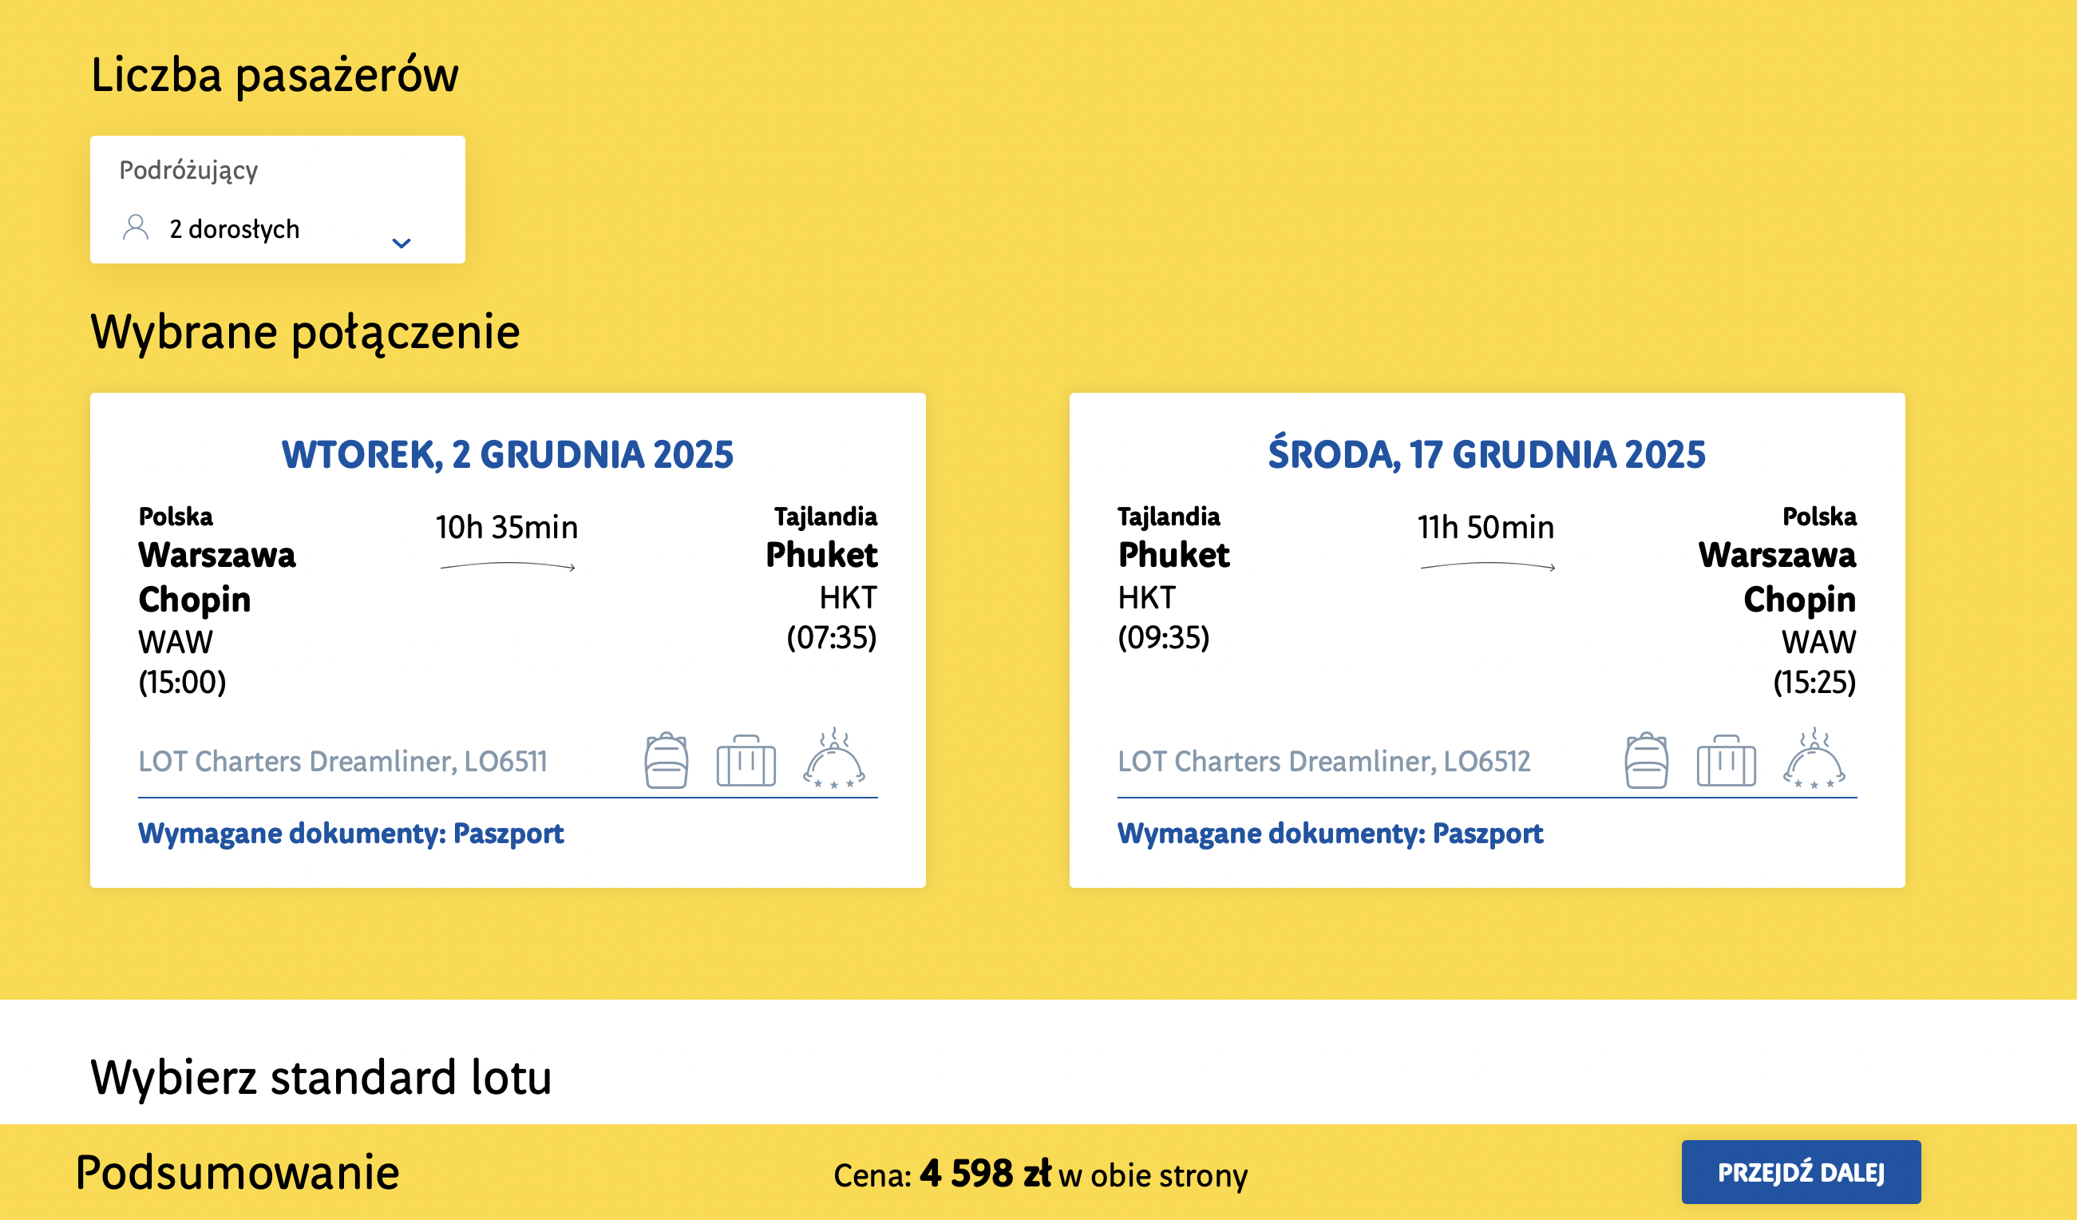This screenshot has width=2077, height=1220.
Task: Click the suitcase luggage icon for LO6511
Action: (x=746, y=760)
